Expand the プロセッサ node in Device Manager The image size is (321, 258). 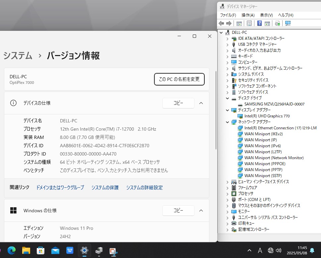point(228,194)
